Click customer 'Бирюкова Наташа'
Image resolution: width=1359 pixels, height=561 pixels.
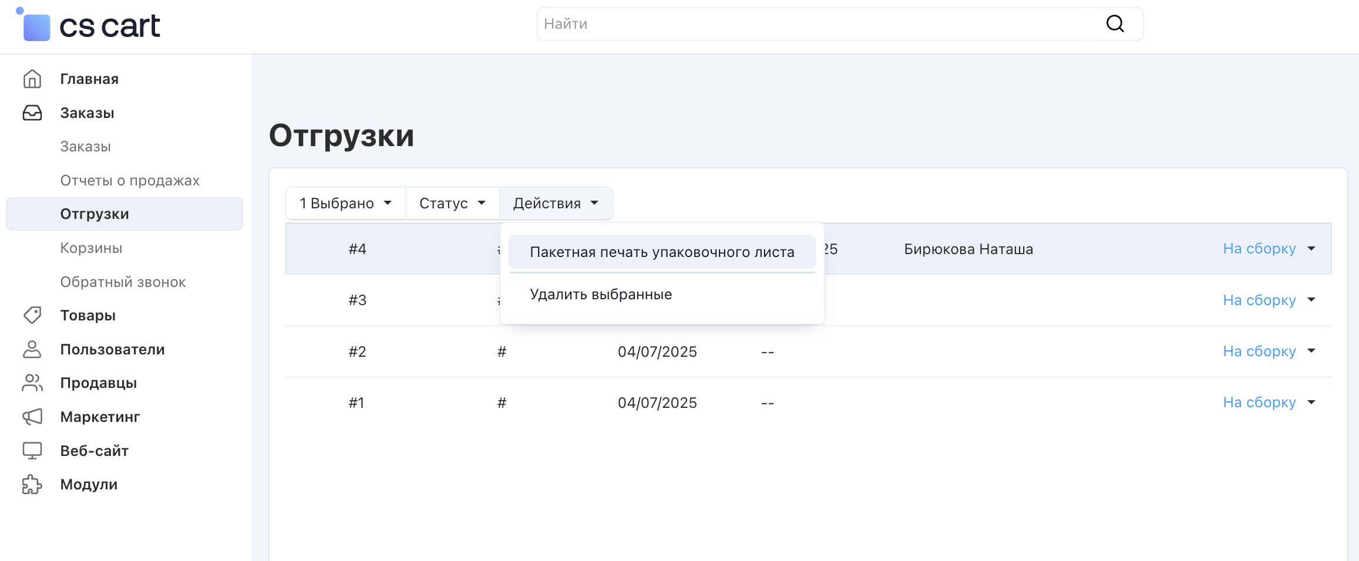(x=968, y=249)
